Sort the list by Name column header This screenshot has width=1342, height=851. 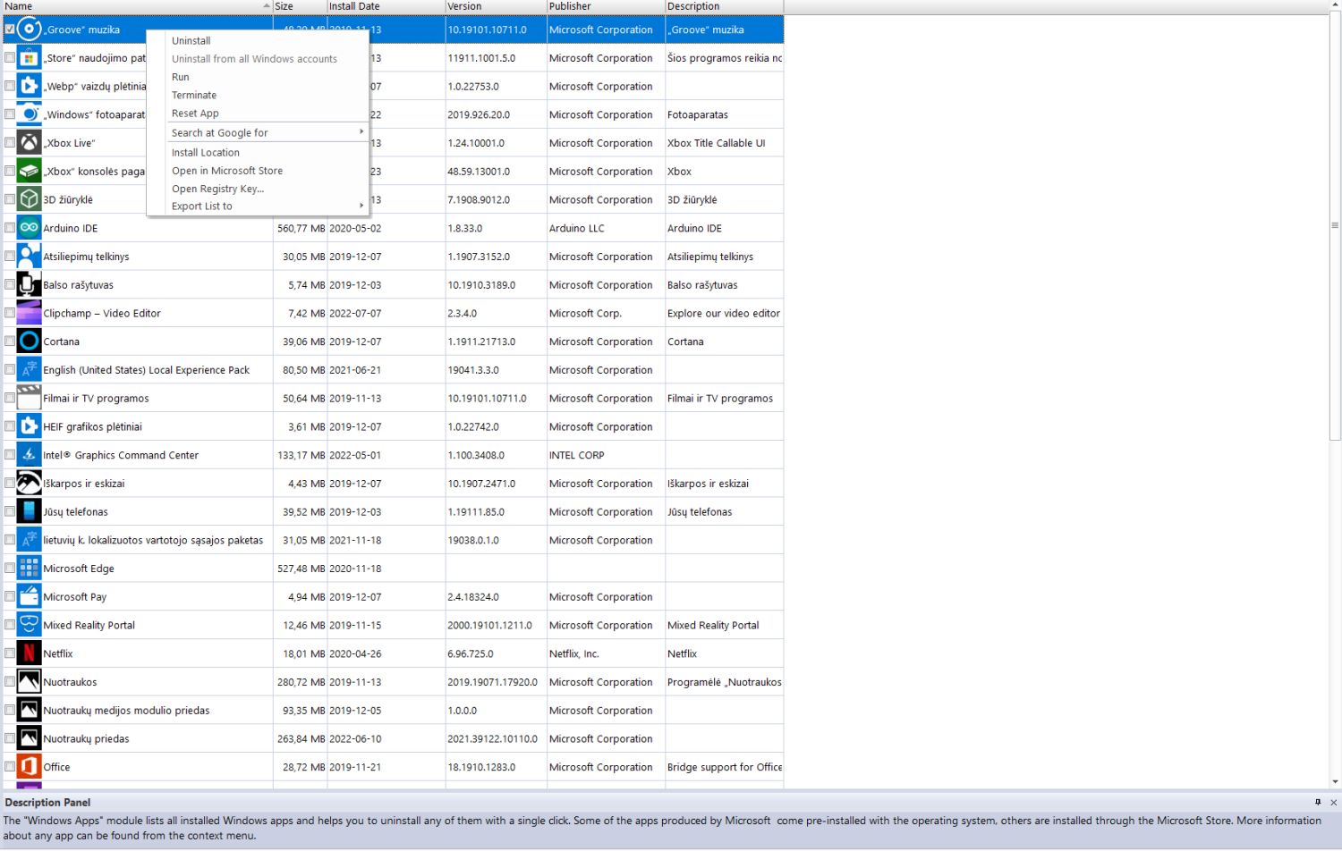(134, 6)
